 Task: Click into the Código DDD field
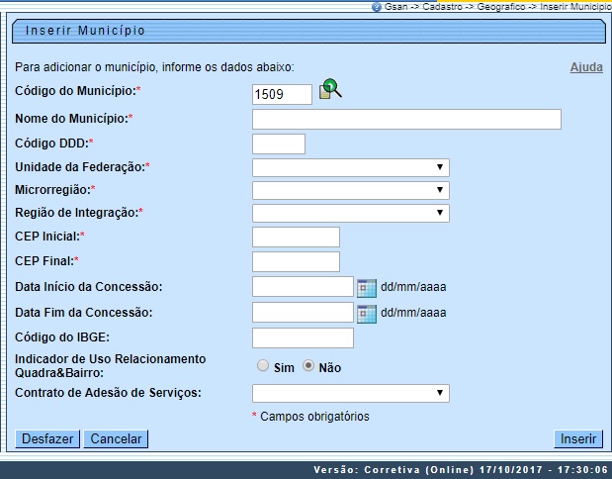coord(279,144)
